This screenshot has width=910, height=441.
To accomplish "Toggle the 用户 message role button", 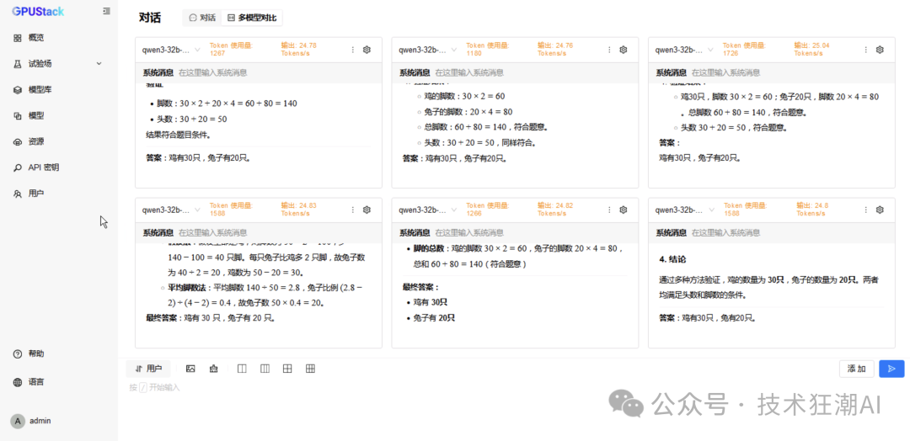I will (x=148, y=369).
